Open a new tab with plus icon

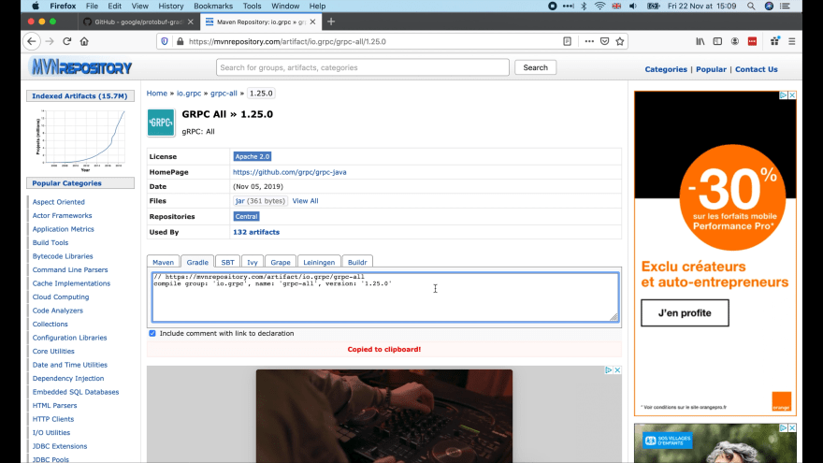coord(331,22)
